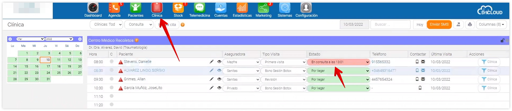The width and height of the screenshot is (512, 111).
Task: View Grimes, Allan details with eye icon
Action: (219, 79)
